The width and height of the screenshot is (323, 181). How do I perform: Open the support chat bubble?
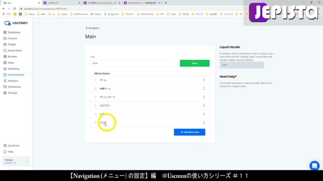point(314,166)
